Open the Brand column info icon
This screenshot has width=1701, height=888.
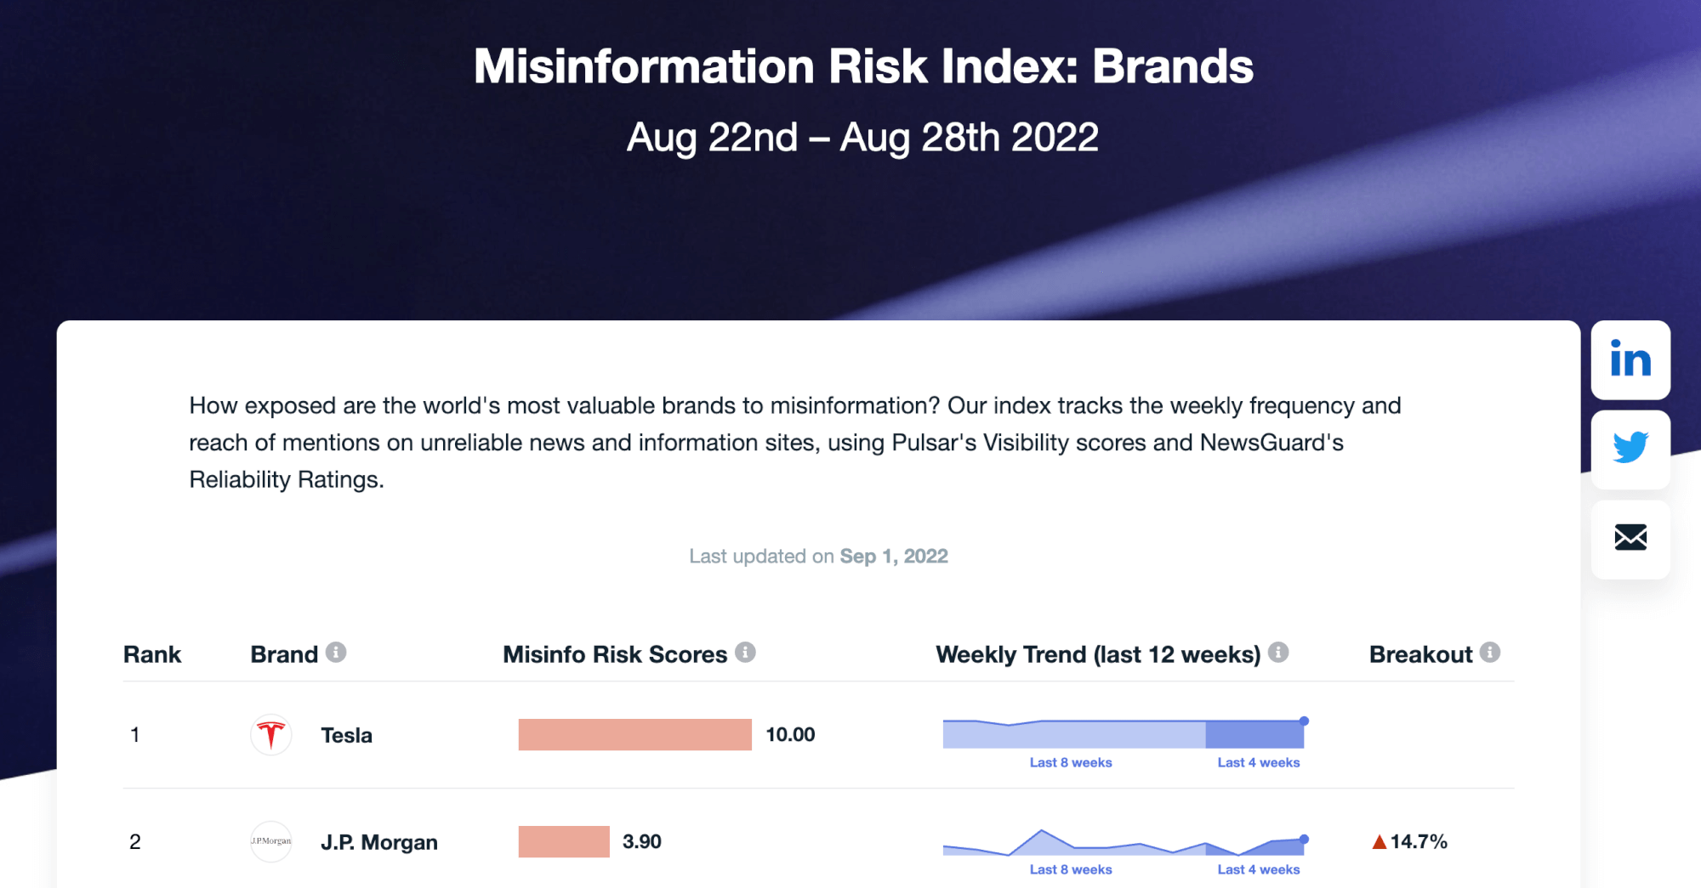coord(336,653)
